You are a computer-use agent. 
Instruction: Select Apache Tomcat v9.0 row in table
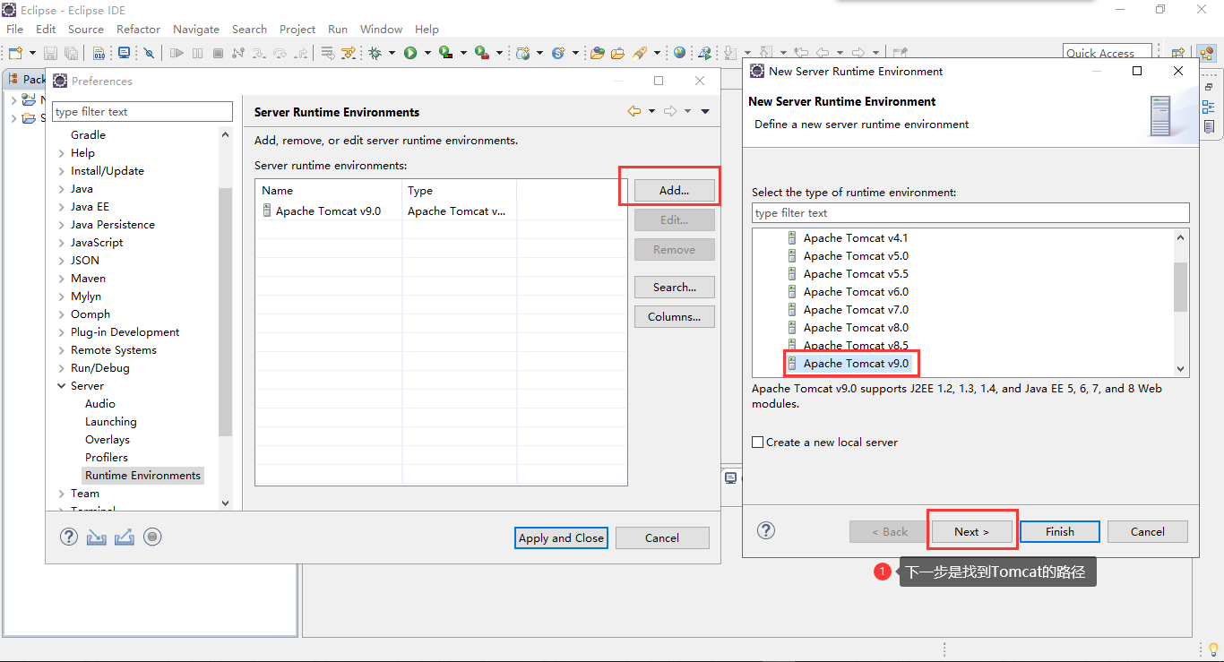point(441,211)
